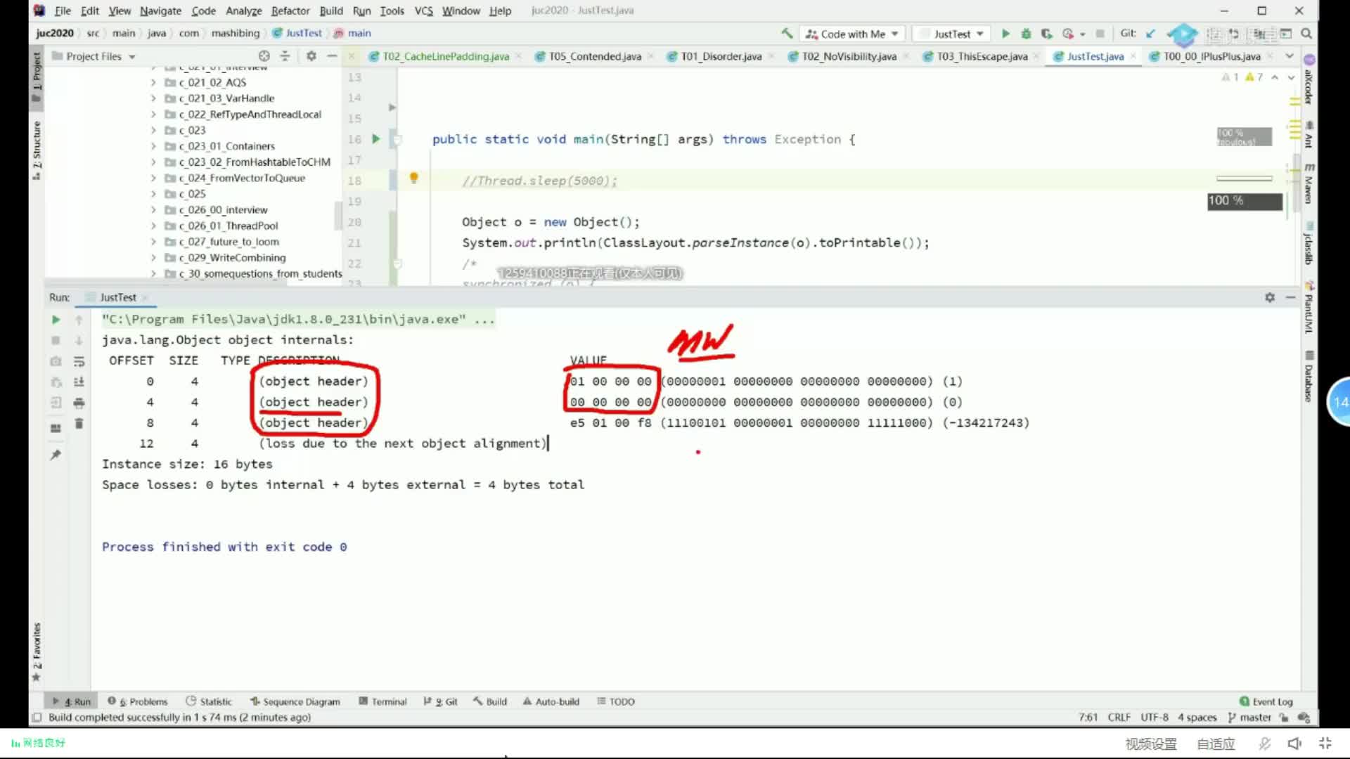The height and width of the screenshot is (759, 1350).
Task: Expand the c_029_WriteCombining folder
Action: (153, 258)
